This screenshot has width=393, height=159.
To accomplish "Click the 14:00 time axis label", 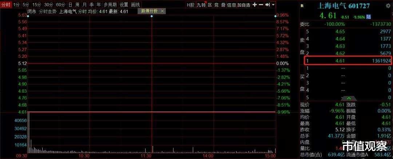I will (208, 156).
